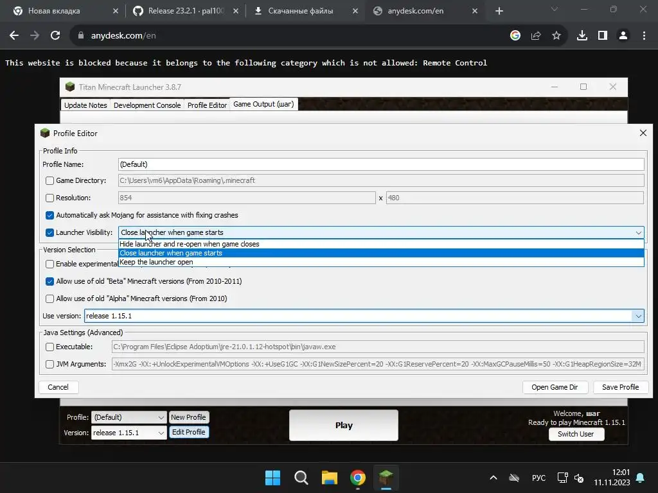Image resolution: width=658 pixels, height=493 pixels.
Task: Close the Новая вкладка tab
Action: pyautogui.click(x=116, y=11)
